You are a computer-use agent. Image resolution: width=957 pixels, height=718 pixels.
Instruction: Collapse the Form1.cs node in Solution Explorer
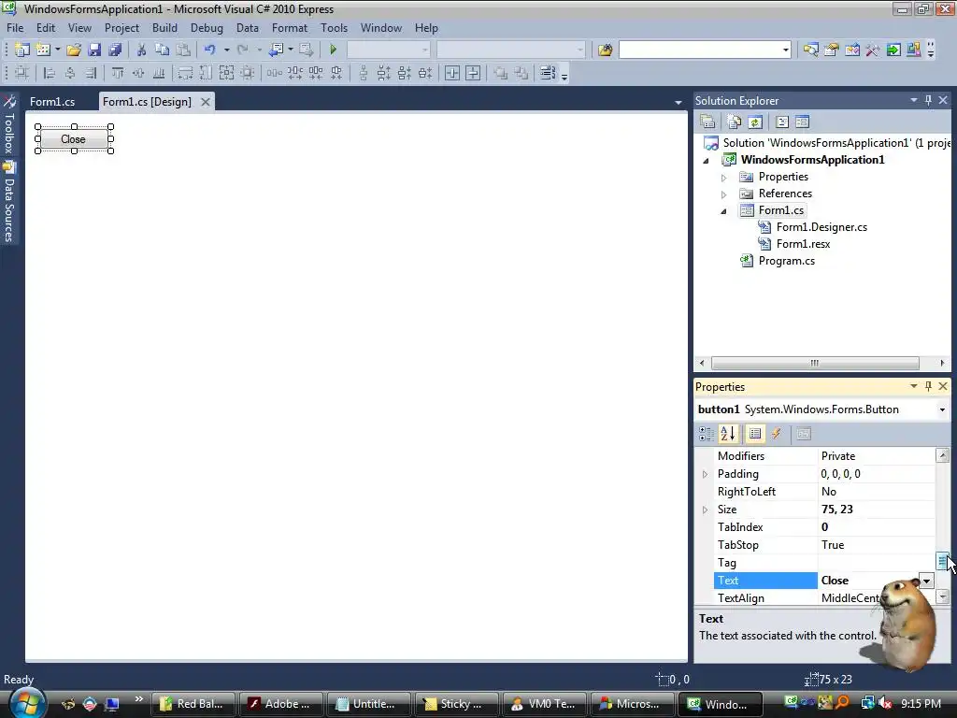tap(724, 211)
